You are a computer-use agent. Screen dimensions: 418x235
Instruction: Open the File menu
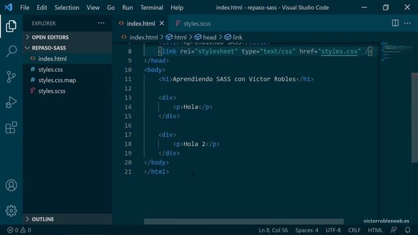[25, 7]
